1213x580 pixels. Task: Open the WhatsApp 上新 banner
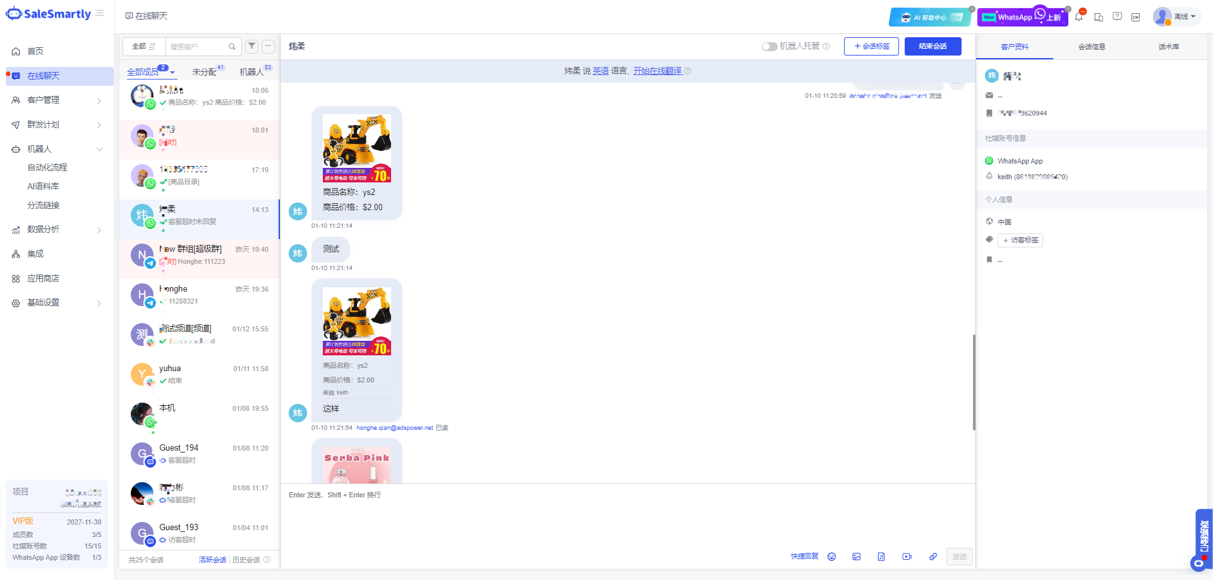pos(1022,17)
